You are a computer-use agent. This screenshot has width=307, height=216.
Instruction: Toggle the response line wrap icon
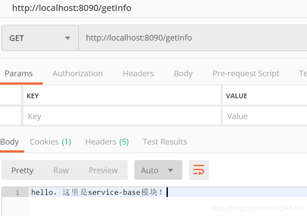199,170
